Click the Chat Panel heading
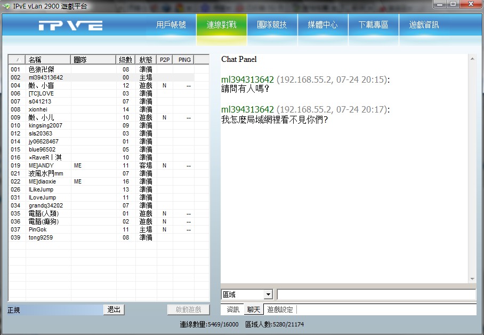 (x=239, y=59)
